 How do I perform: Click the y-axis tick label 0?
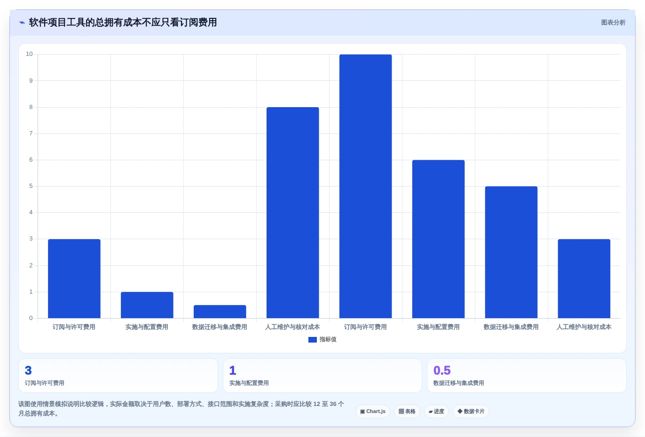(x=31, y=318)
